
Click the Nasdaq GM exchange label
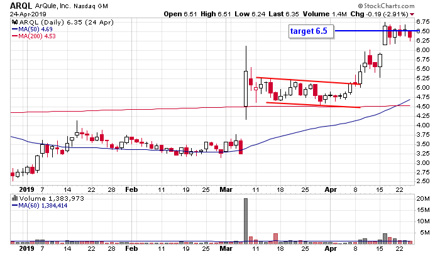[91, 6]
